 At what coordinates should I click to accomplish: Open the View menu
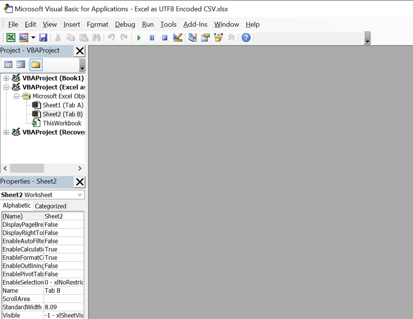pos(50,24)
